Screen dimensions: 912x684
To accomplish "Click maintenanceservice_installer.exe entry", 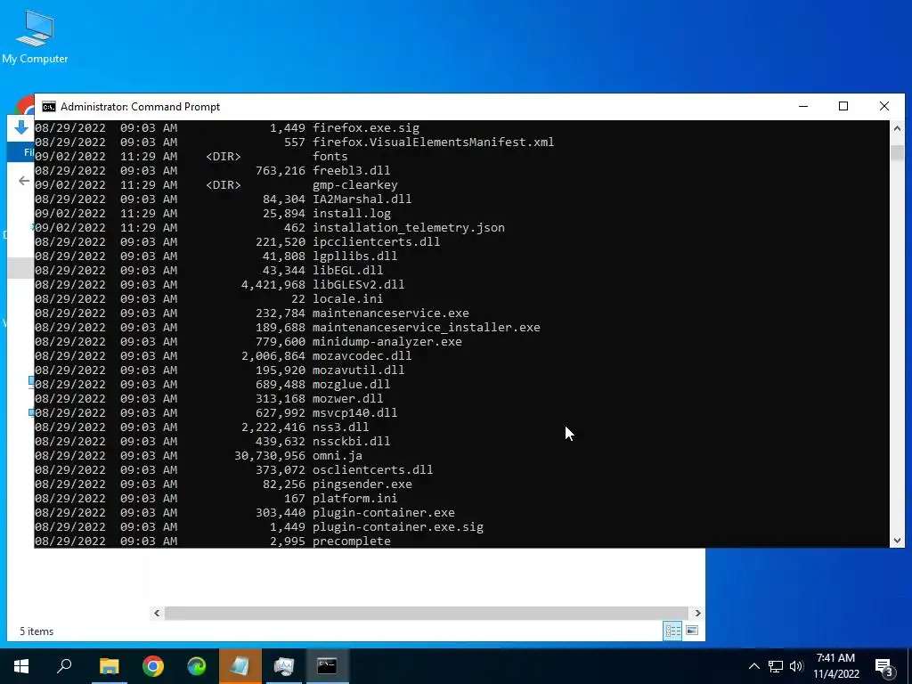I will pyautogui.click(x=427, y=328).
